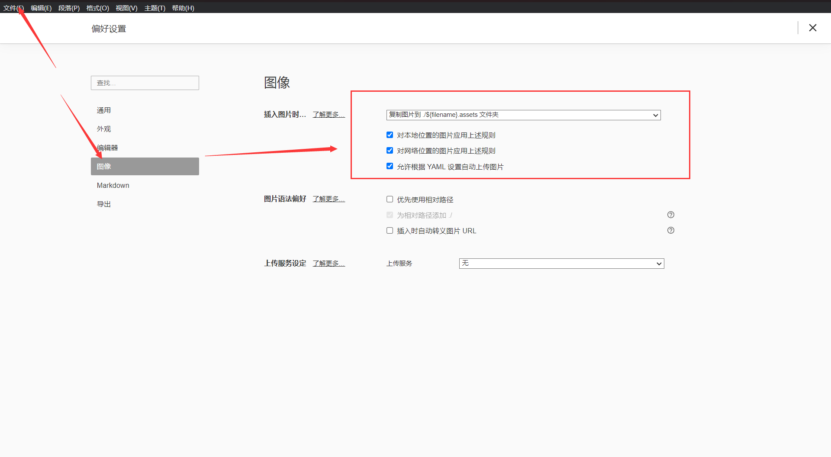Select Markdown in the settings sidebar
This screenshot has height=457, width=831.
pos(145,185)
